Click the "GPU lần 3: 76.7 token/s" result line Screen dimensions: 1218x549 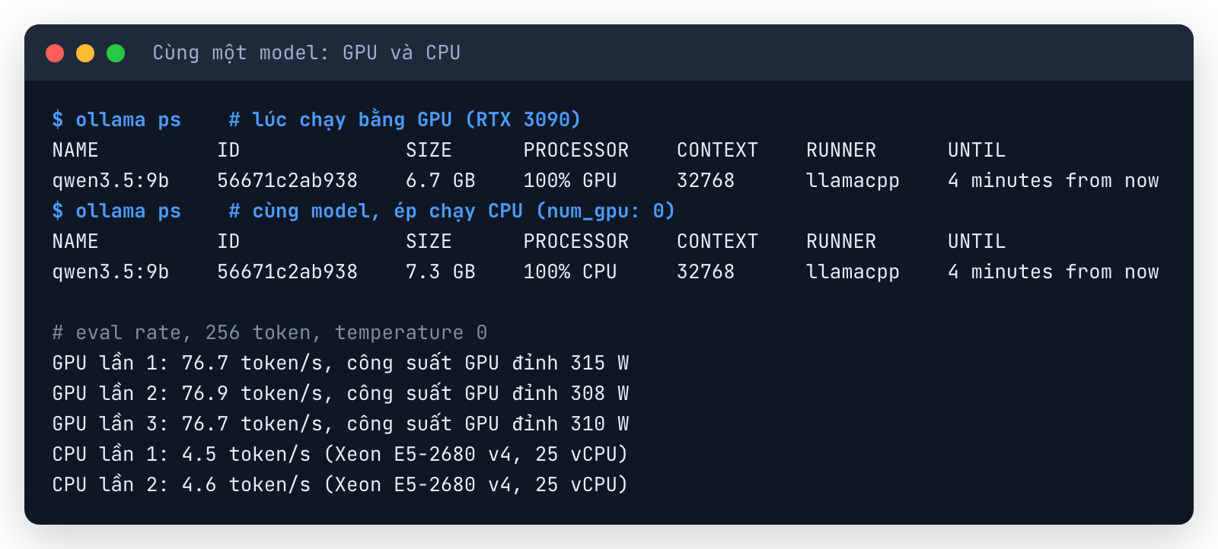(x=341, y=424)
